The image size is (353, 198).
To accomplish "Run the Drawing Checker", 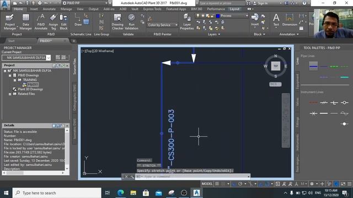I will coord(117,22).
